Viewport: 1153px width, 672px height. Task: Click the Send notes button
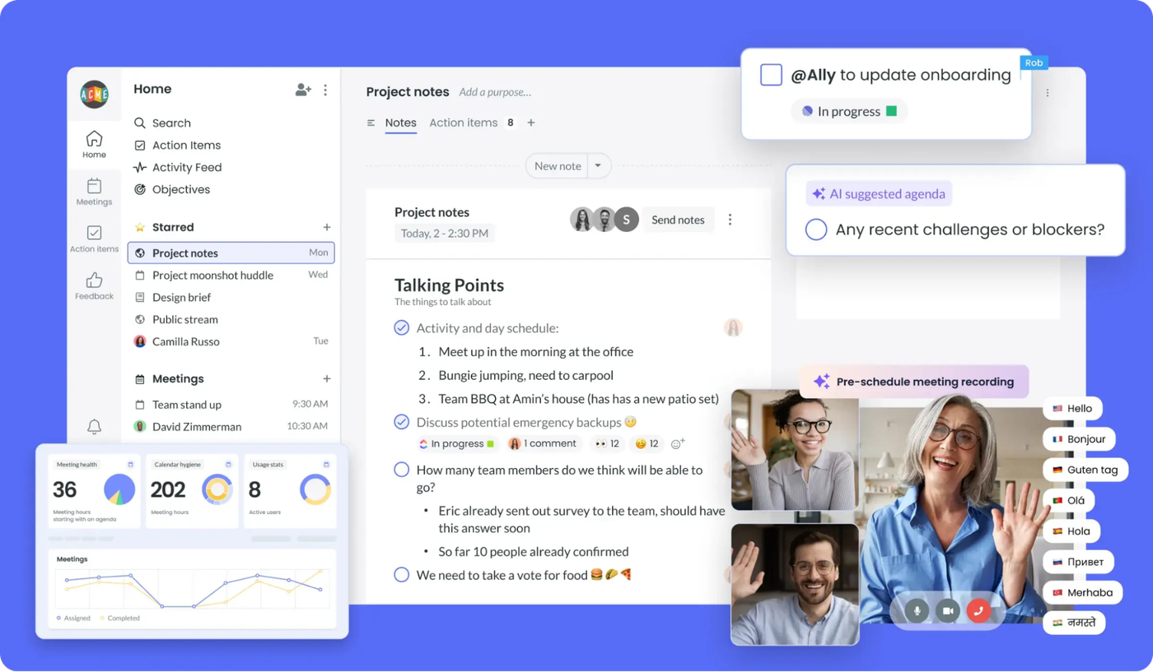tap(678, 220)
